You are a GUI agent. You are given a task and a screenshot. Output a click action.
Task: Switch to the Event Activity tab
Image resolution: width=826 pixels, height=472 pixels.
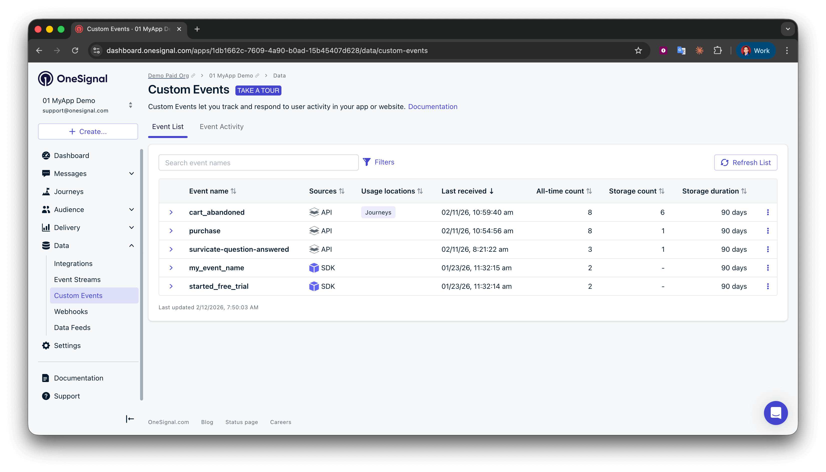click(x=221, y=127)
